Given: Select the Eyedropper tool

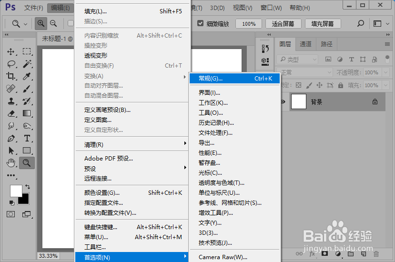Looking at the screenshot, I should tap(27, 76).
